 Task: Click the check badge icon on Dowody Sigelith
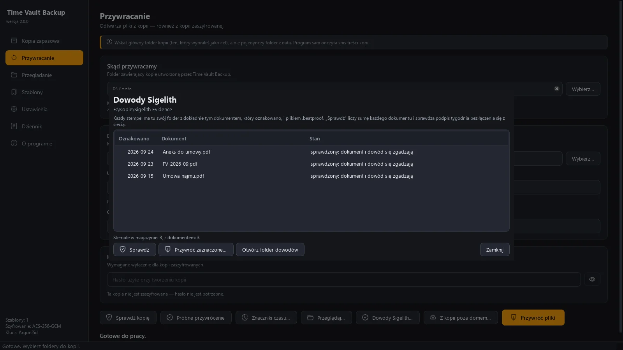click(365, 317)
